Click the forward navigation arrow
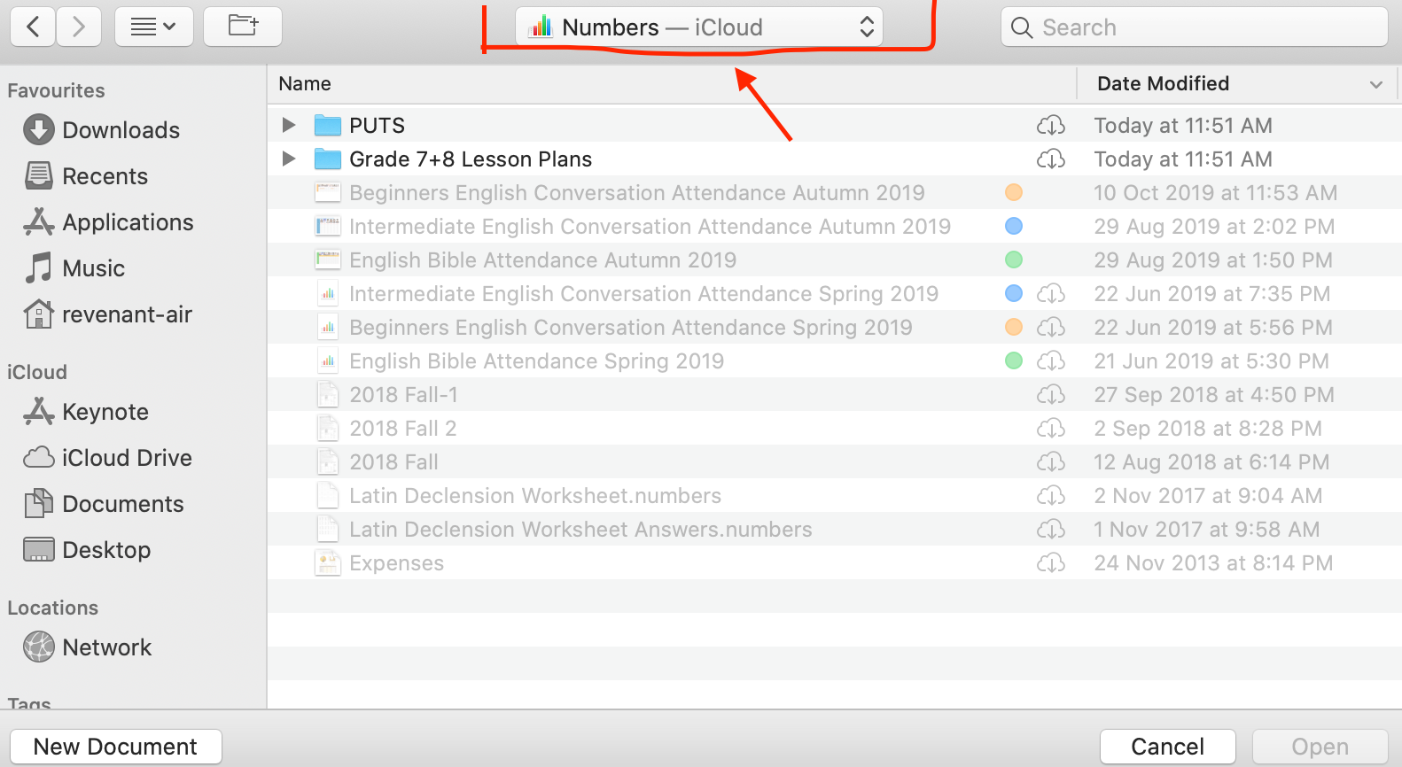 coord(79,27)
